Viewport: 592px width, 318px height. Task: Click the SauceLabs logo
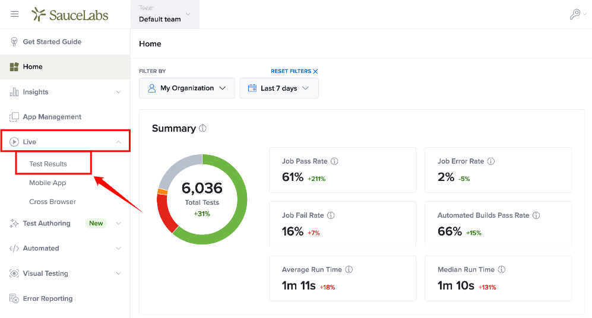point(70,14)
